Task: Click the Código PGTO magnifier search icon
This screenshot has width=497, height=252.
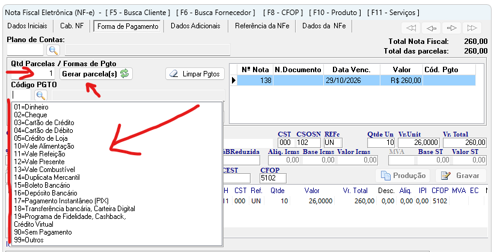Action: (40, 95)
